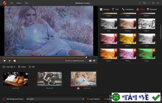This screenshot has width=162, height=103.
Task: Select the two friends sitting clip
Action: (49, 79)
